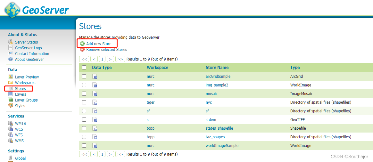373x162 pixels.
Task: Open Layer Groups from sidebar
Action: 26,100
